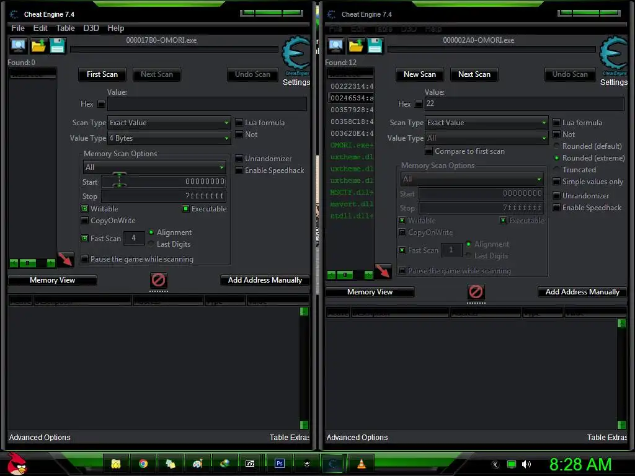Screen dimensions: 635x476
Task: Open process list icon in left Cheat Engine window
Action: 18,46
